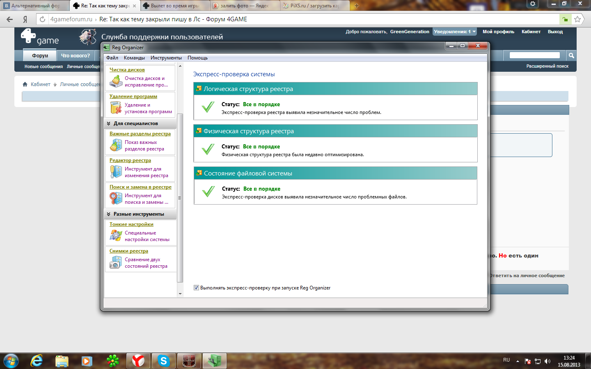The image size is (591, 369).
Task: Open the Уведомления dropdown on forum
Action: tap(455, 32)
